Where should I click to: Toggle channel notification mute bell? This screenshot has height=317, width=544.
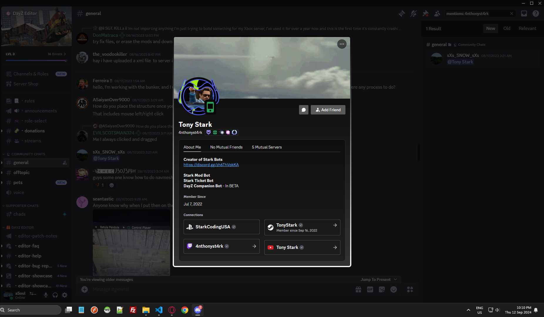pos(414,14)
